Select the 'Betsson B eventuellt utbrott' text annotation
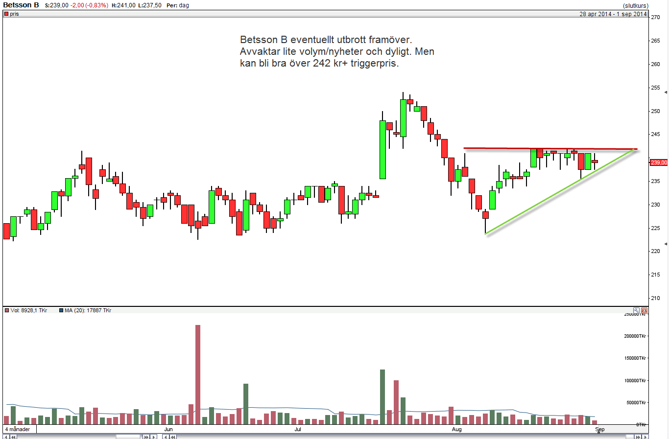The image size is (669, 439). (x=337, y=51)
